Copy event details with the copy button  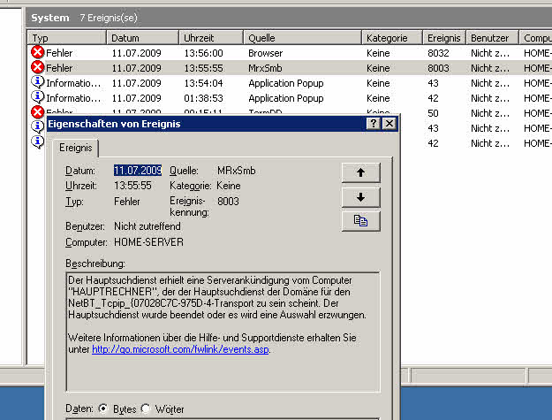coord(360,221)
